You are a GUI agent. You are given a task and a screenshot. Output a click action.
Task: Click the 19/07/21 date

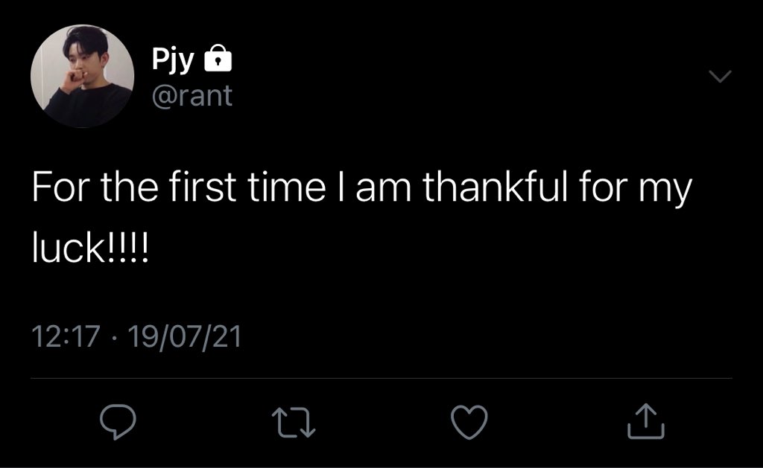coord(185,337)
